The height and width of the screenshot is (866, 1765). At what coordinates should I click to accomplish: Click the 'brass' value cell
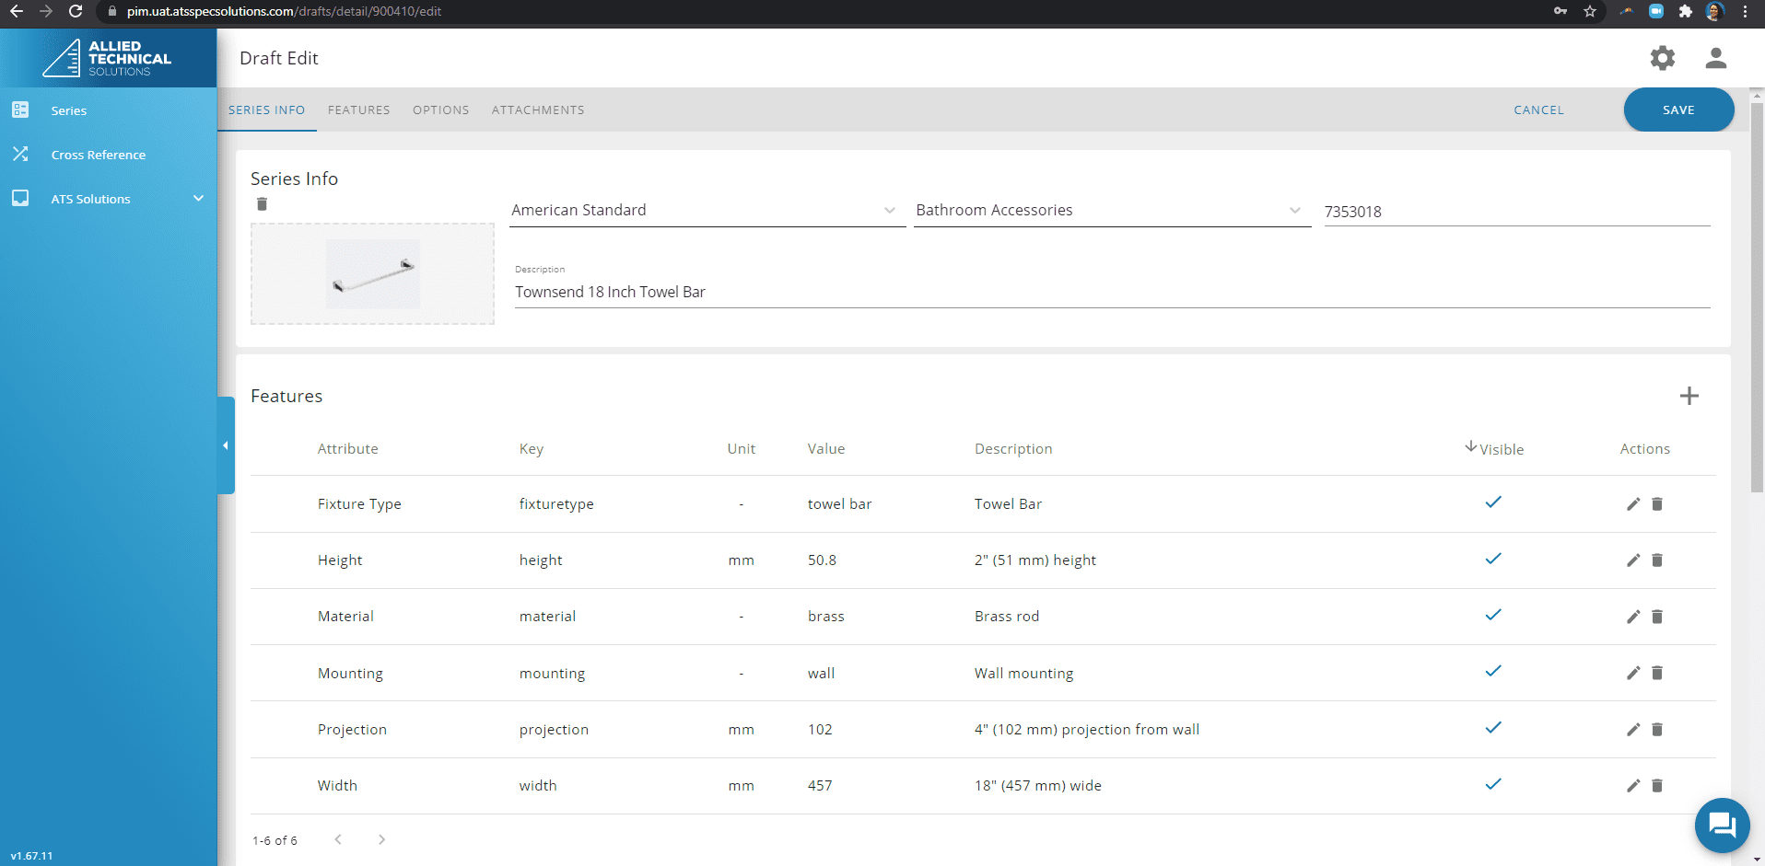tap(826, 617)
